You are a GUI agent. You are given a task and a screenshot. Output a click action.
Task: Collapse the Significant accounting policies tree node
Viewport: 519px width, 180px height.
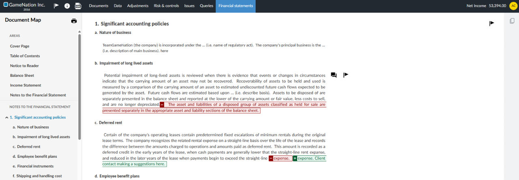[6, 117]
